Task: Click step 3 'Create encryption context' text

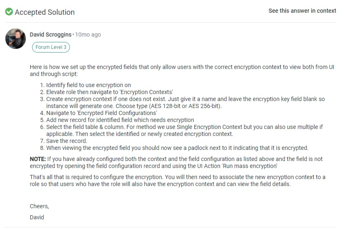Action: [x=185, y=102]
